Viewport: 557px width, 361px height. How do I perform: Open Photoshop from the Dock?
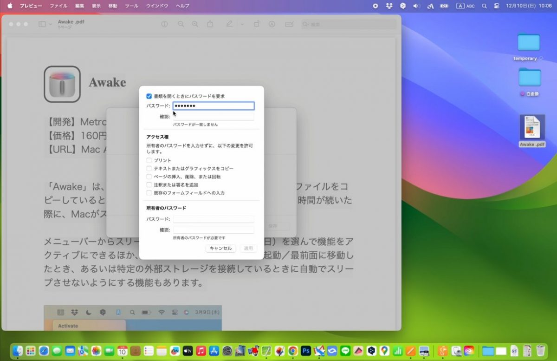coord(306,350)
